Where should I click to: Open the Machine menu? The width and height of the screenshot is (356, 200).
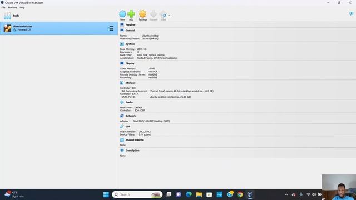(x=12, y=7)
